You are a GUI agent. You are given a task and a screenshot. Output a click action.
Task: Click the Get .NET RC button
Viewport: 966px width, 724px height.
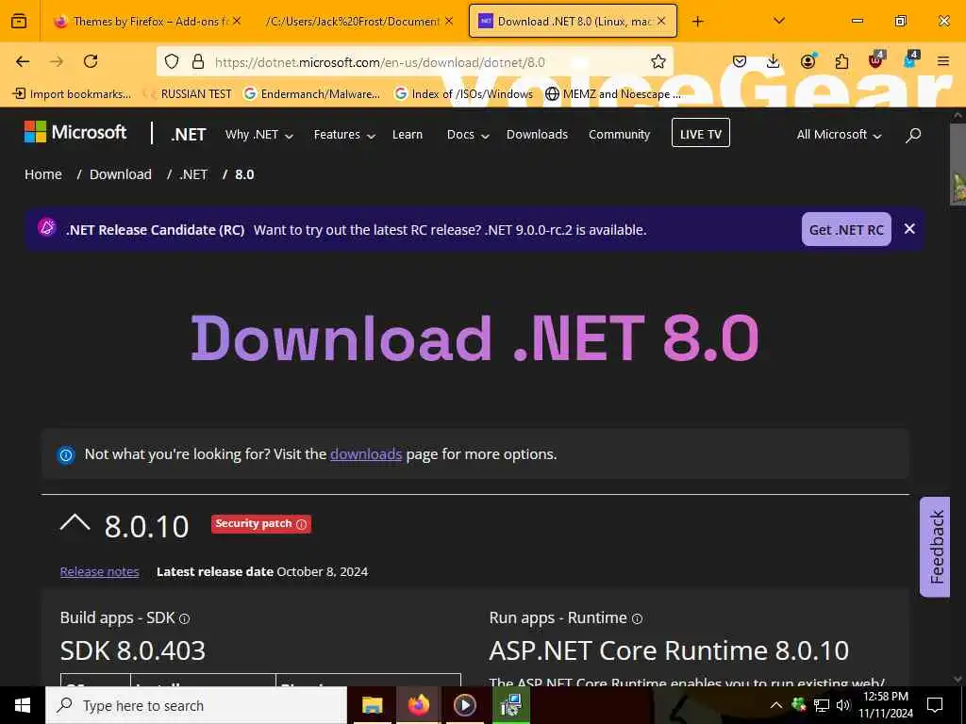tap(846, 230)
